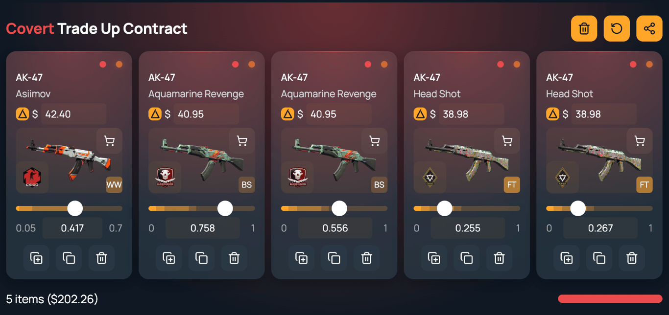
Task: Click the red dot on Asiimov card
Action: pos(103,64)
